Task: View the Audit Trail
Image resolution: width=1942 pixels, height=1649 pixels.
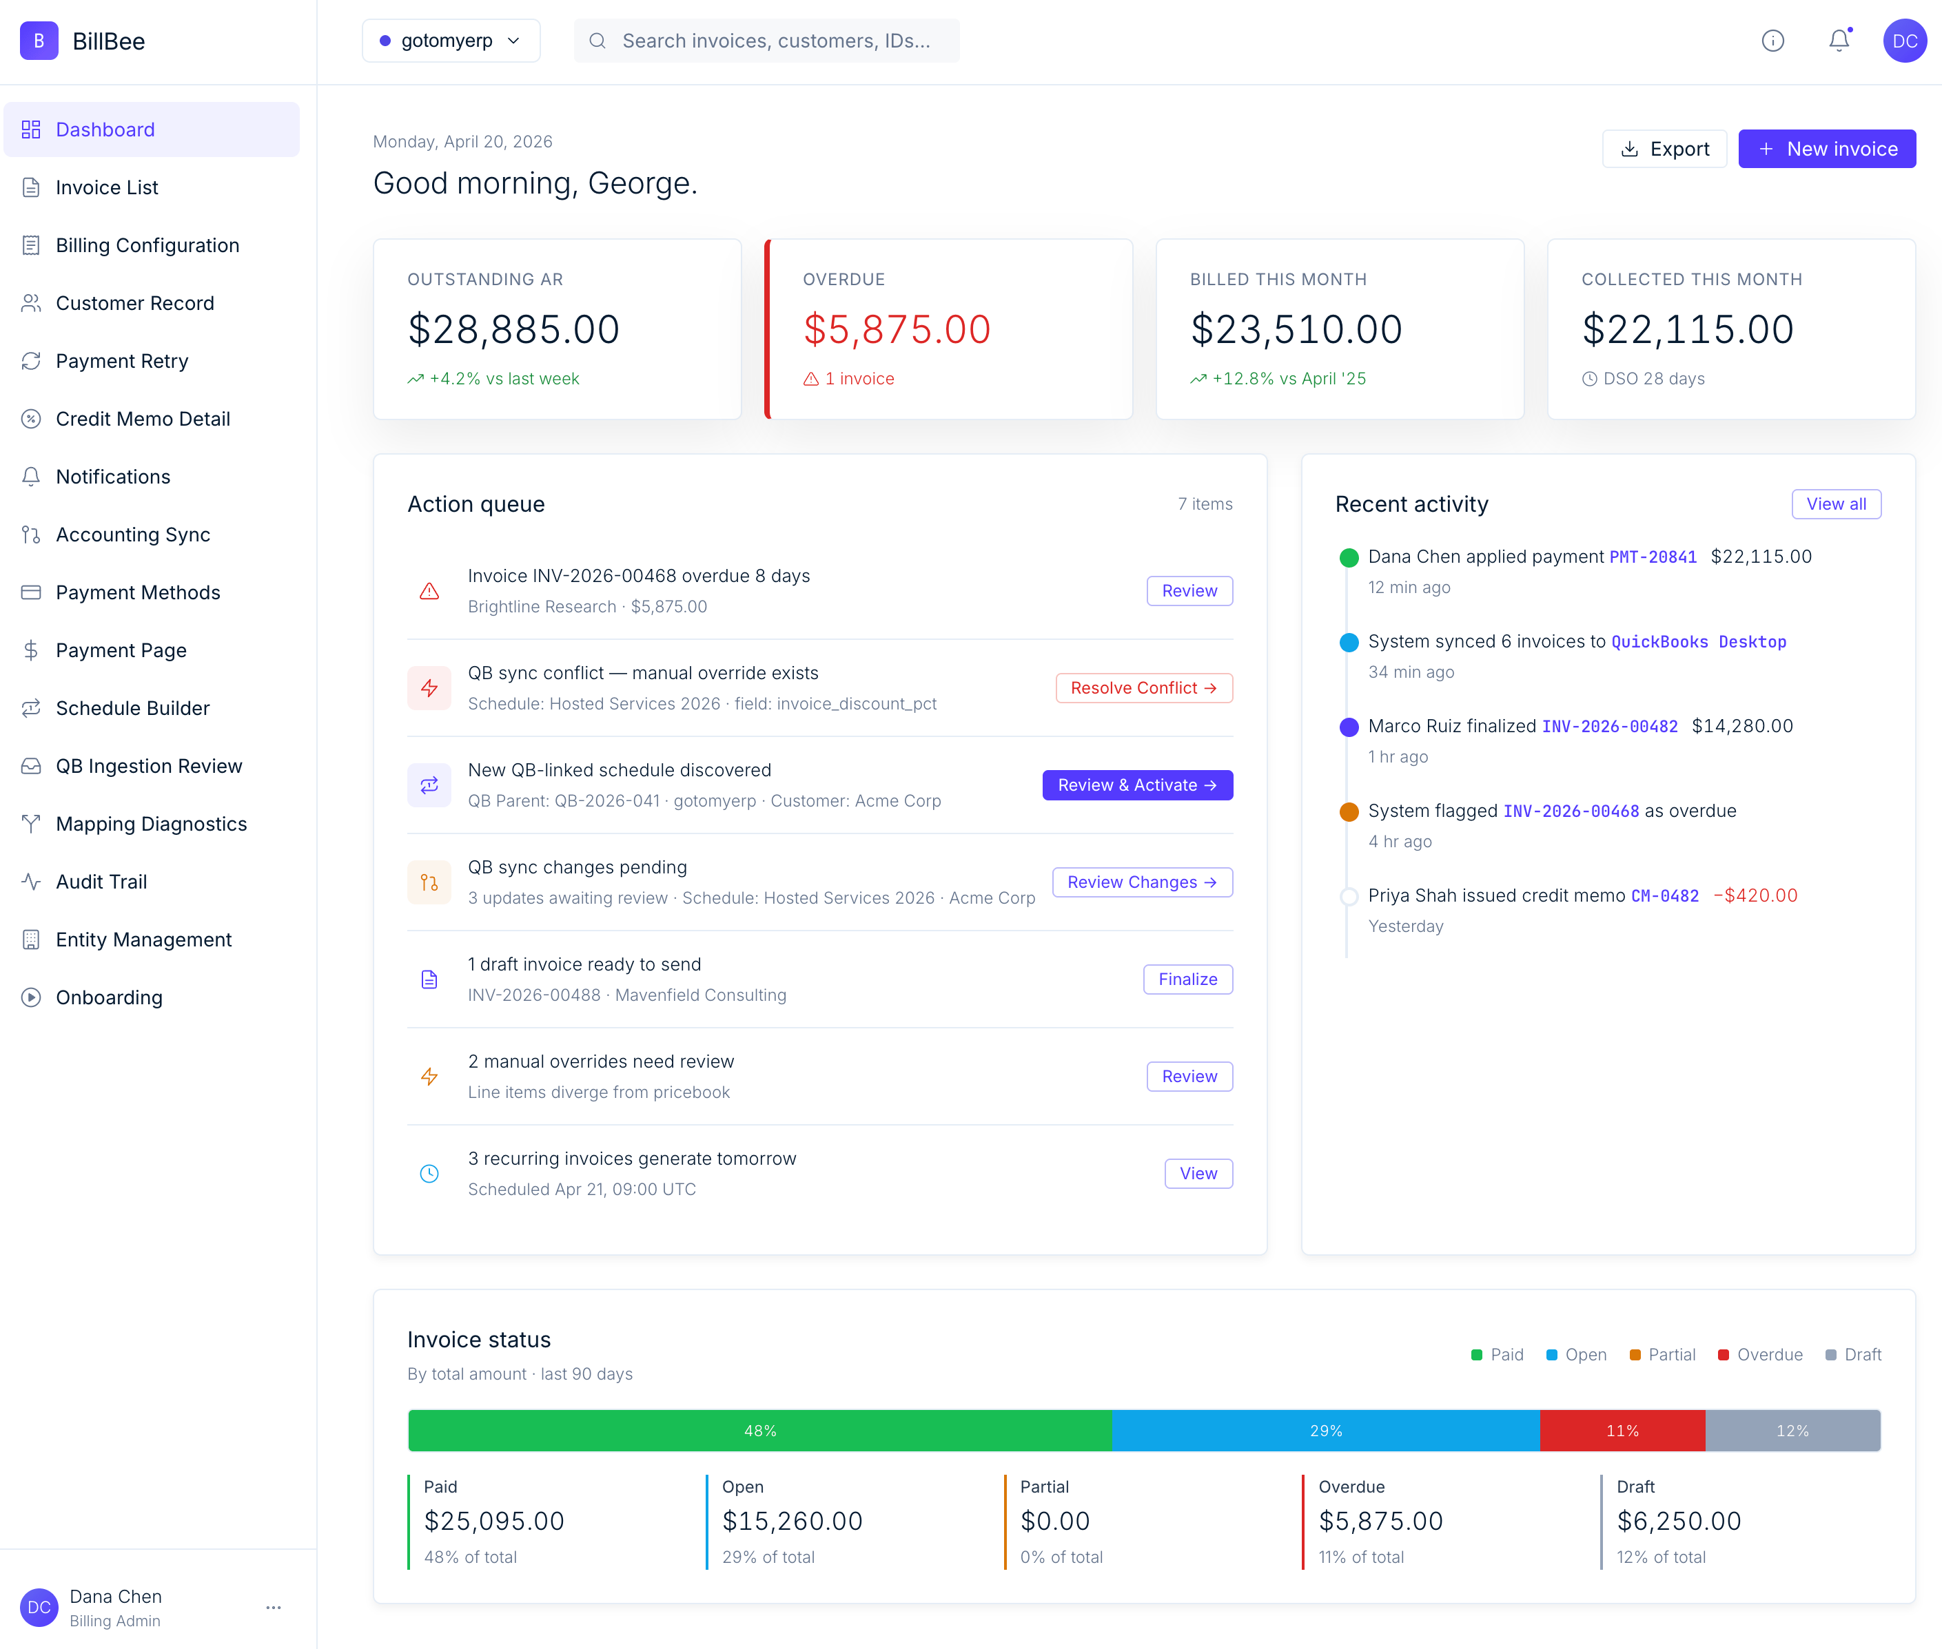Action: 152,882
